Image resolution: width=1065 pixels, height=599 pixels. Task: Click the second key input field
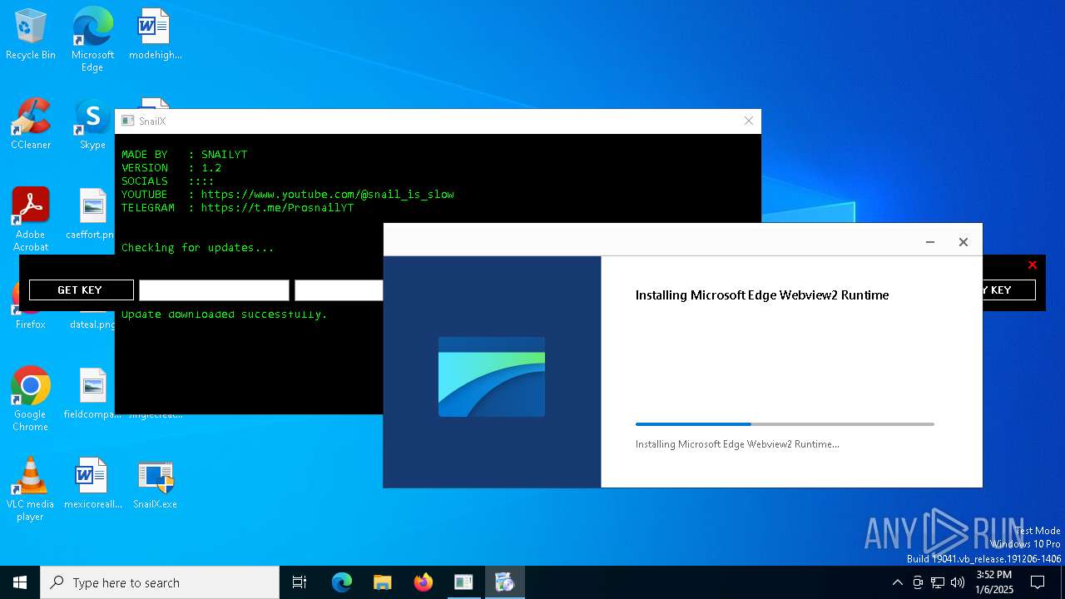click(339, 290)
